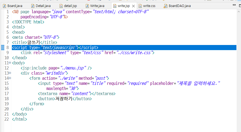Click the stylesheet rel value on line 9
The image size is (241, 132).
point(56,53)
